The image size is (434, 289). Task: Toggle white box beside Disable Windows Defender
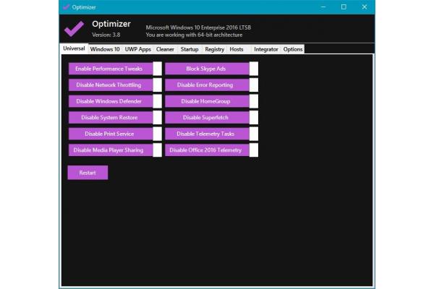click(x=157, y=101)
